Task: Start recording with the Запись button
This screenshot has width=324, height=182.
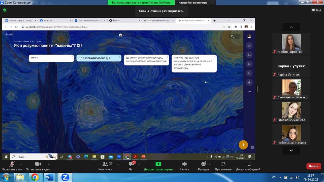Action: (x=184, y=166)
